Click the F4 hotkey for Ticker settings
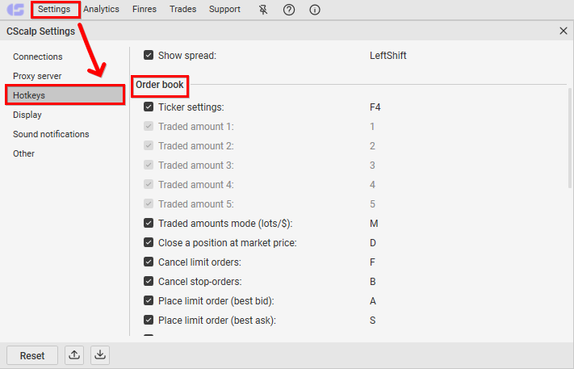Screen dimensions: 574x369 (x=375, y=107)
